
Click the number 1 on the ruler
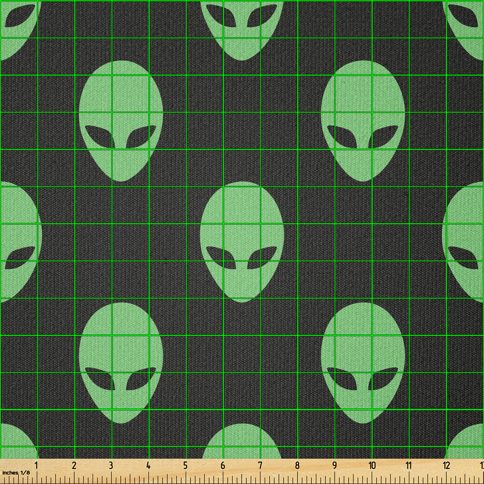(36, 466)
